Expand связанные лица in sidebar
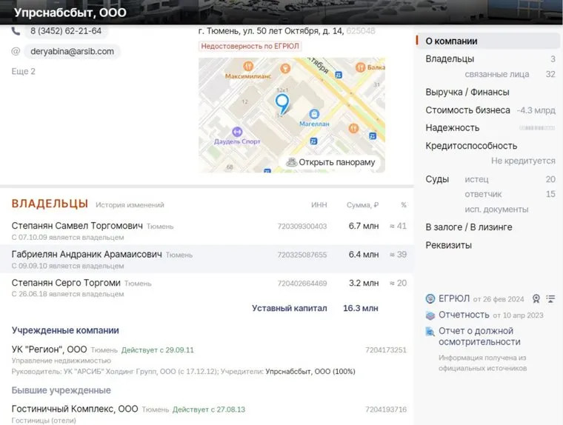563x425 pixels. [x=496, y=74]
